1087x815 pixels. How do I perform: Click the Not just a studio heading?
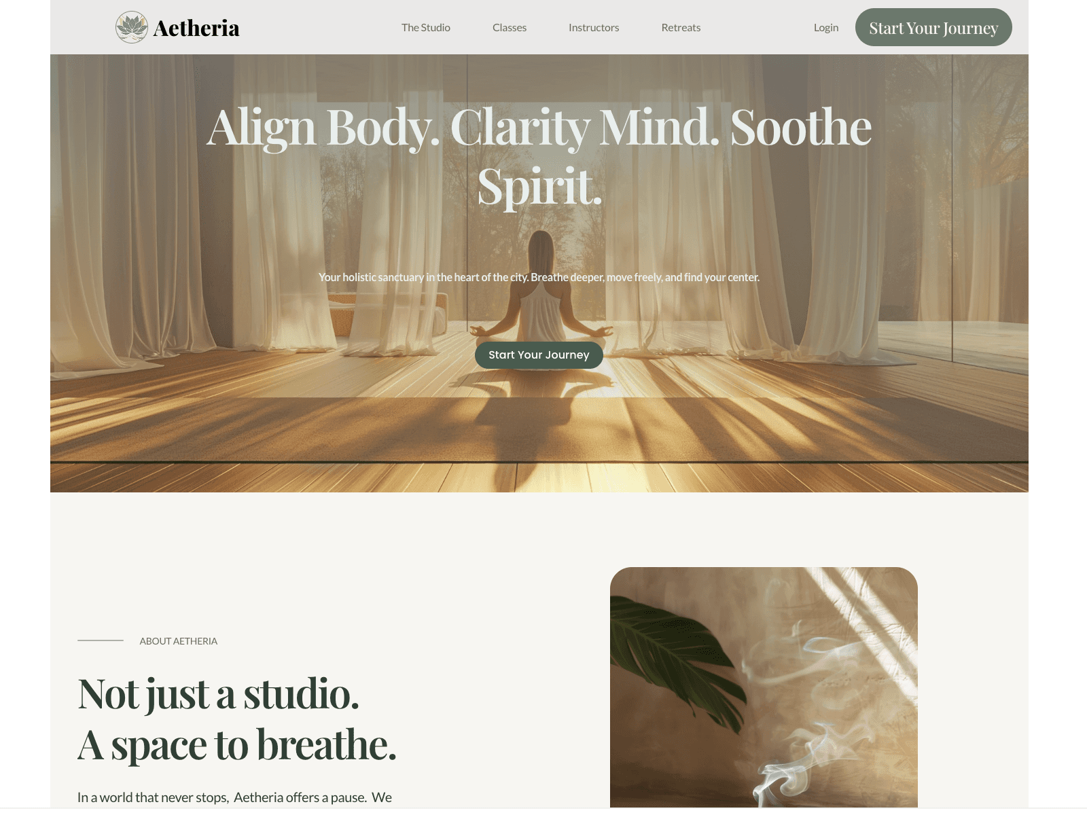tap(218, 694)
